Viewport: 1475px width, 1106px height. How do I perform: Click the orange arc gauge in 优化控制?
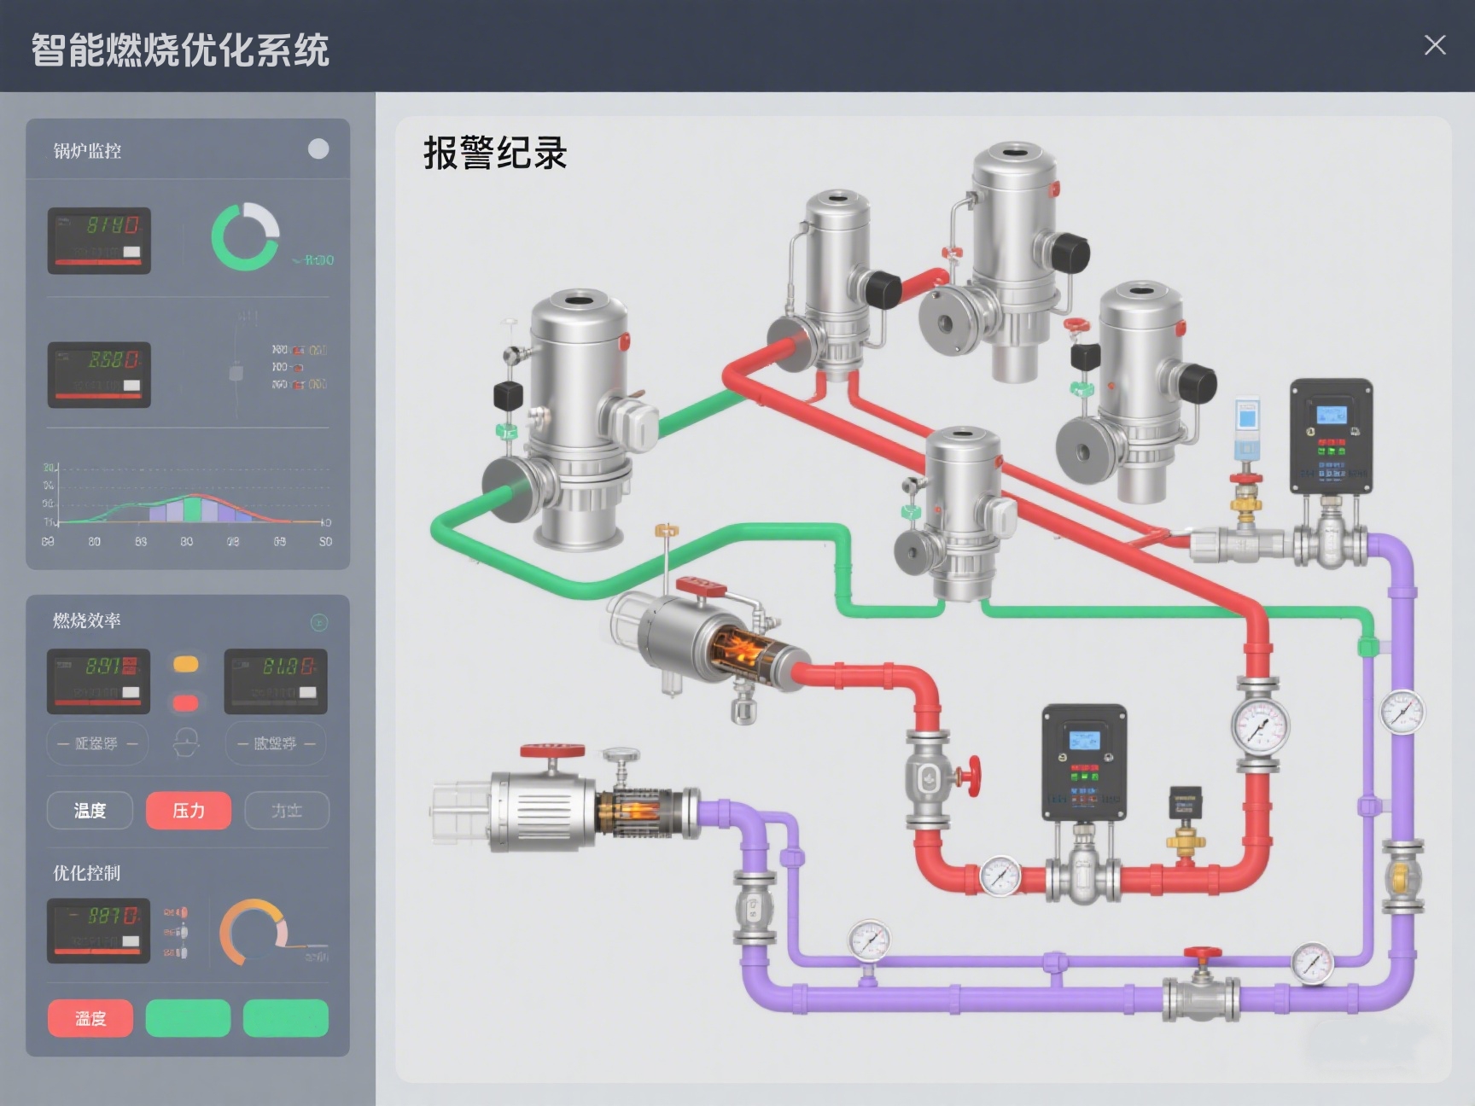pyautogui.click(x=252, y=932)
